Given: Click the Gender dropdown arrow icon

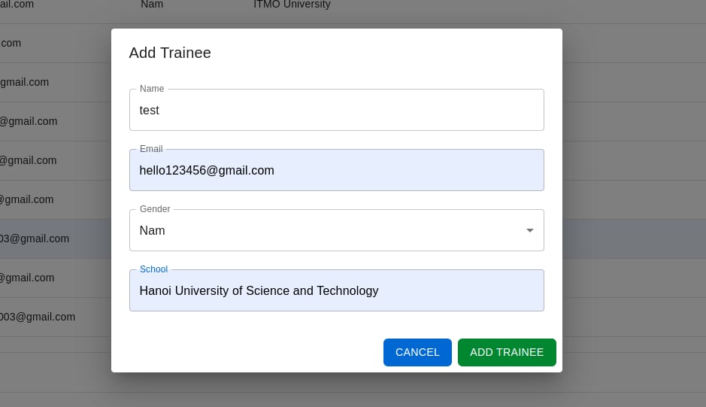Looking at the screenshot, I should pyautogui.click(x=530, y=230).
